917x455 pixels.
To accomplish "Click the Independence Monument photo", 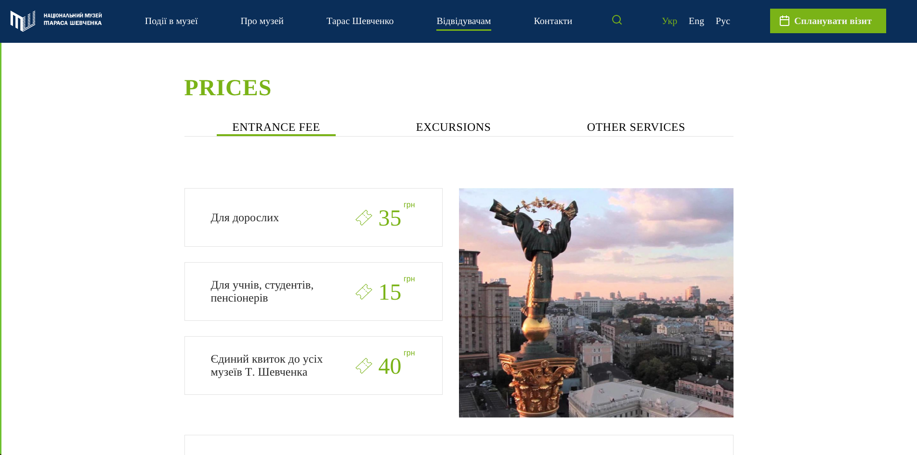I will 596,303.
